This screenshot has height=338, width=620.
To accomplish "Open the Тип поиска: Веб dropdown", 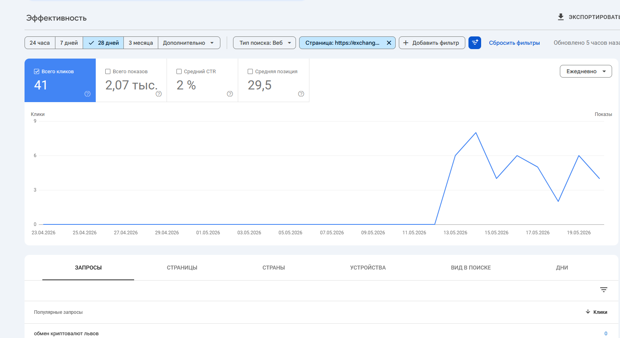I will 264,43.
